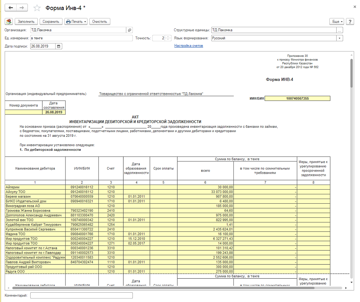
Task: Select the cell Продуктовый рай ООО
Action: point(35,267)
